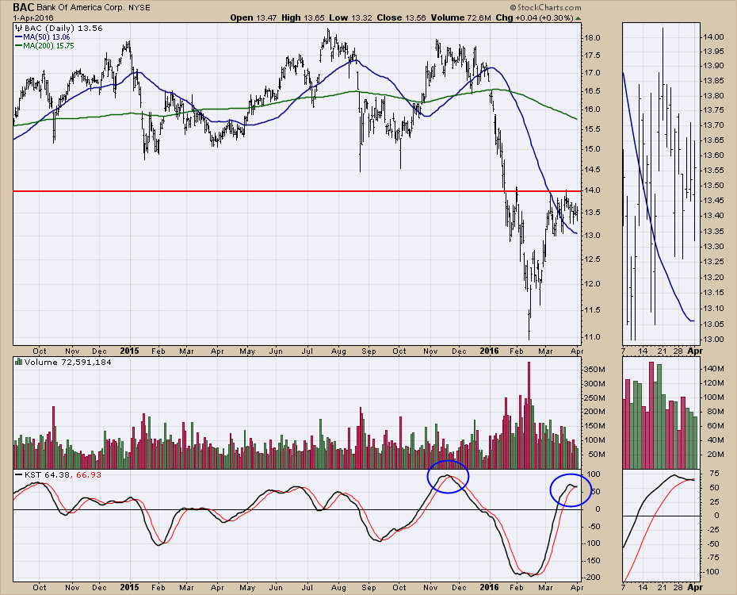Click the 250M volume axis label
737x595 pixels.
pos(594,398)
